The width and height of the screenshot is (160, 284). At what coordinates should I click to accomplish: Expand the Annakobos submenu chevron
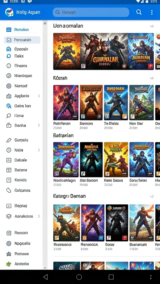click(39, 216)
